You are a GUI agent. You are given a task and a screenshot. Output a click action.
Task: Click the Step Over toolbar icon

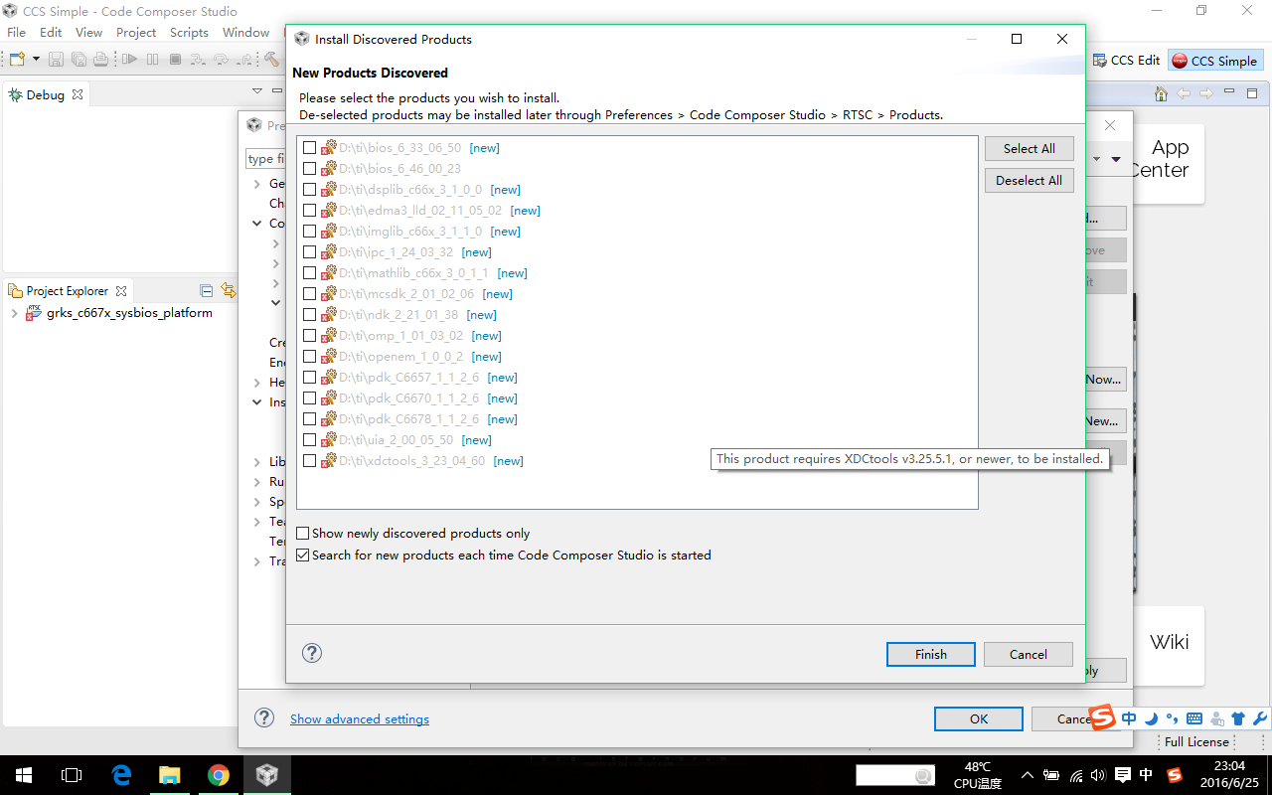pyautogui.click(x=221, y=60)
